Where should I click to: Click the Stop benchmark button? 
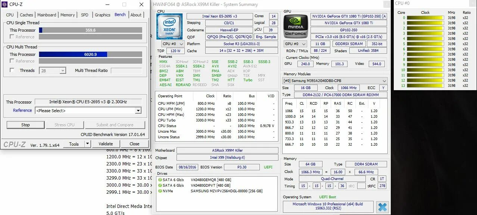point(25,125)
